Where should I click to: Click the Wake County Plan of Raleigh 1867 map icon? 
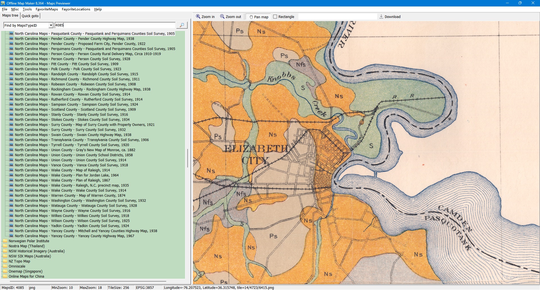click(11, 180)
